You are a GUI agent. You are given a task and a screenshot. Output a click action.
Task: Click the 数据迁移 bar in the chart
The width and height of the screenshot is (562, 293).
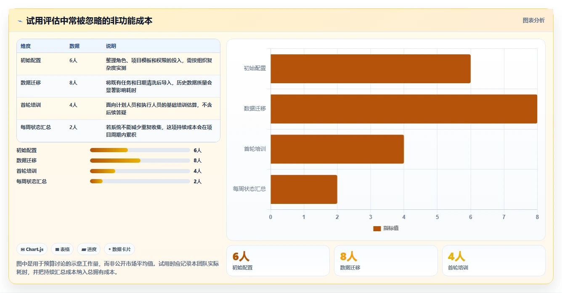tap(404, 109)
